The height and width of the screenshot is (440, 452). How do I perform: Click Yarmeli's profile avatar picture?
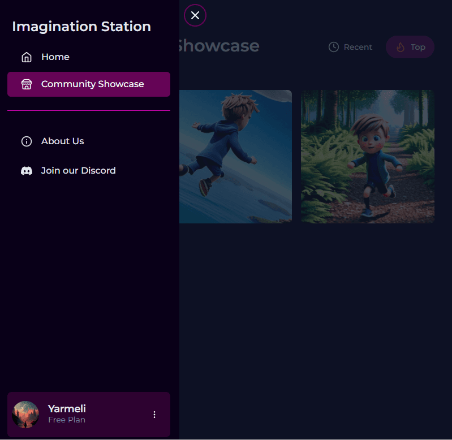pyautogui.click(x=25, y=415)
